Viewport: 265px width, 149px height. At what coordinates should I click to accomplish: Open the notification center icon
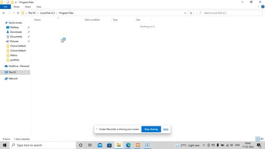[259, 145]
